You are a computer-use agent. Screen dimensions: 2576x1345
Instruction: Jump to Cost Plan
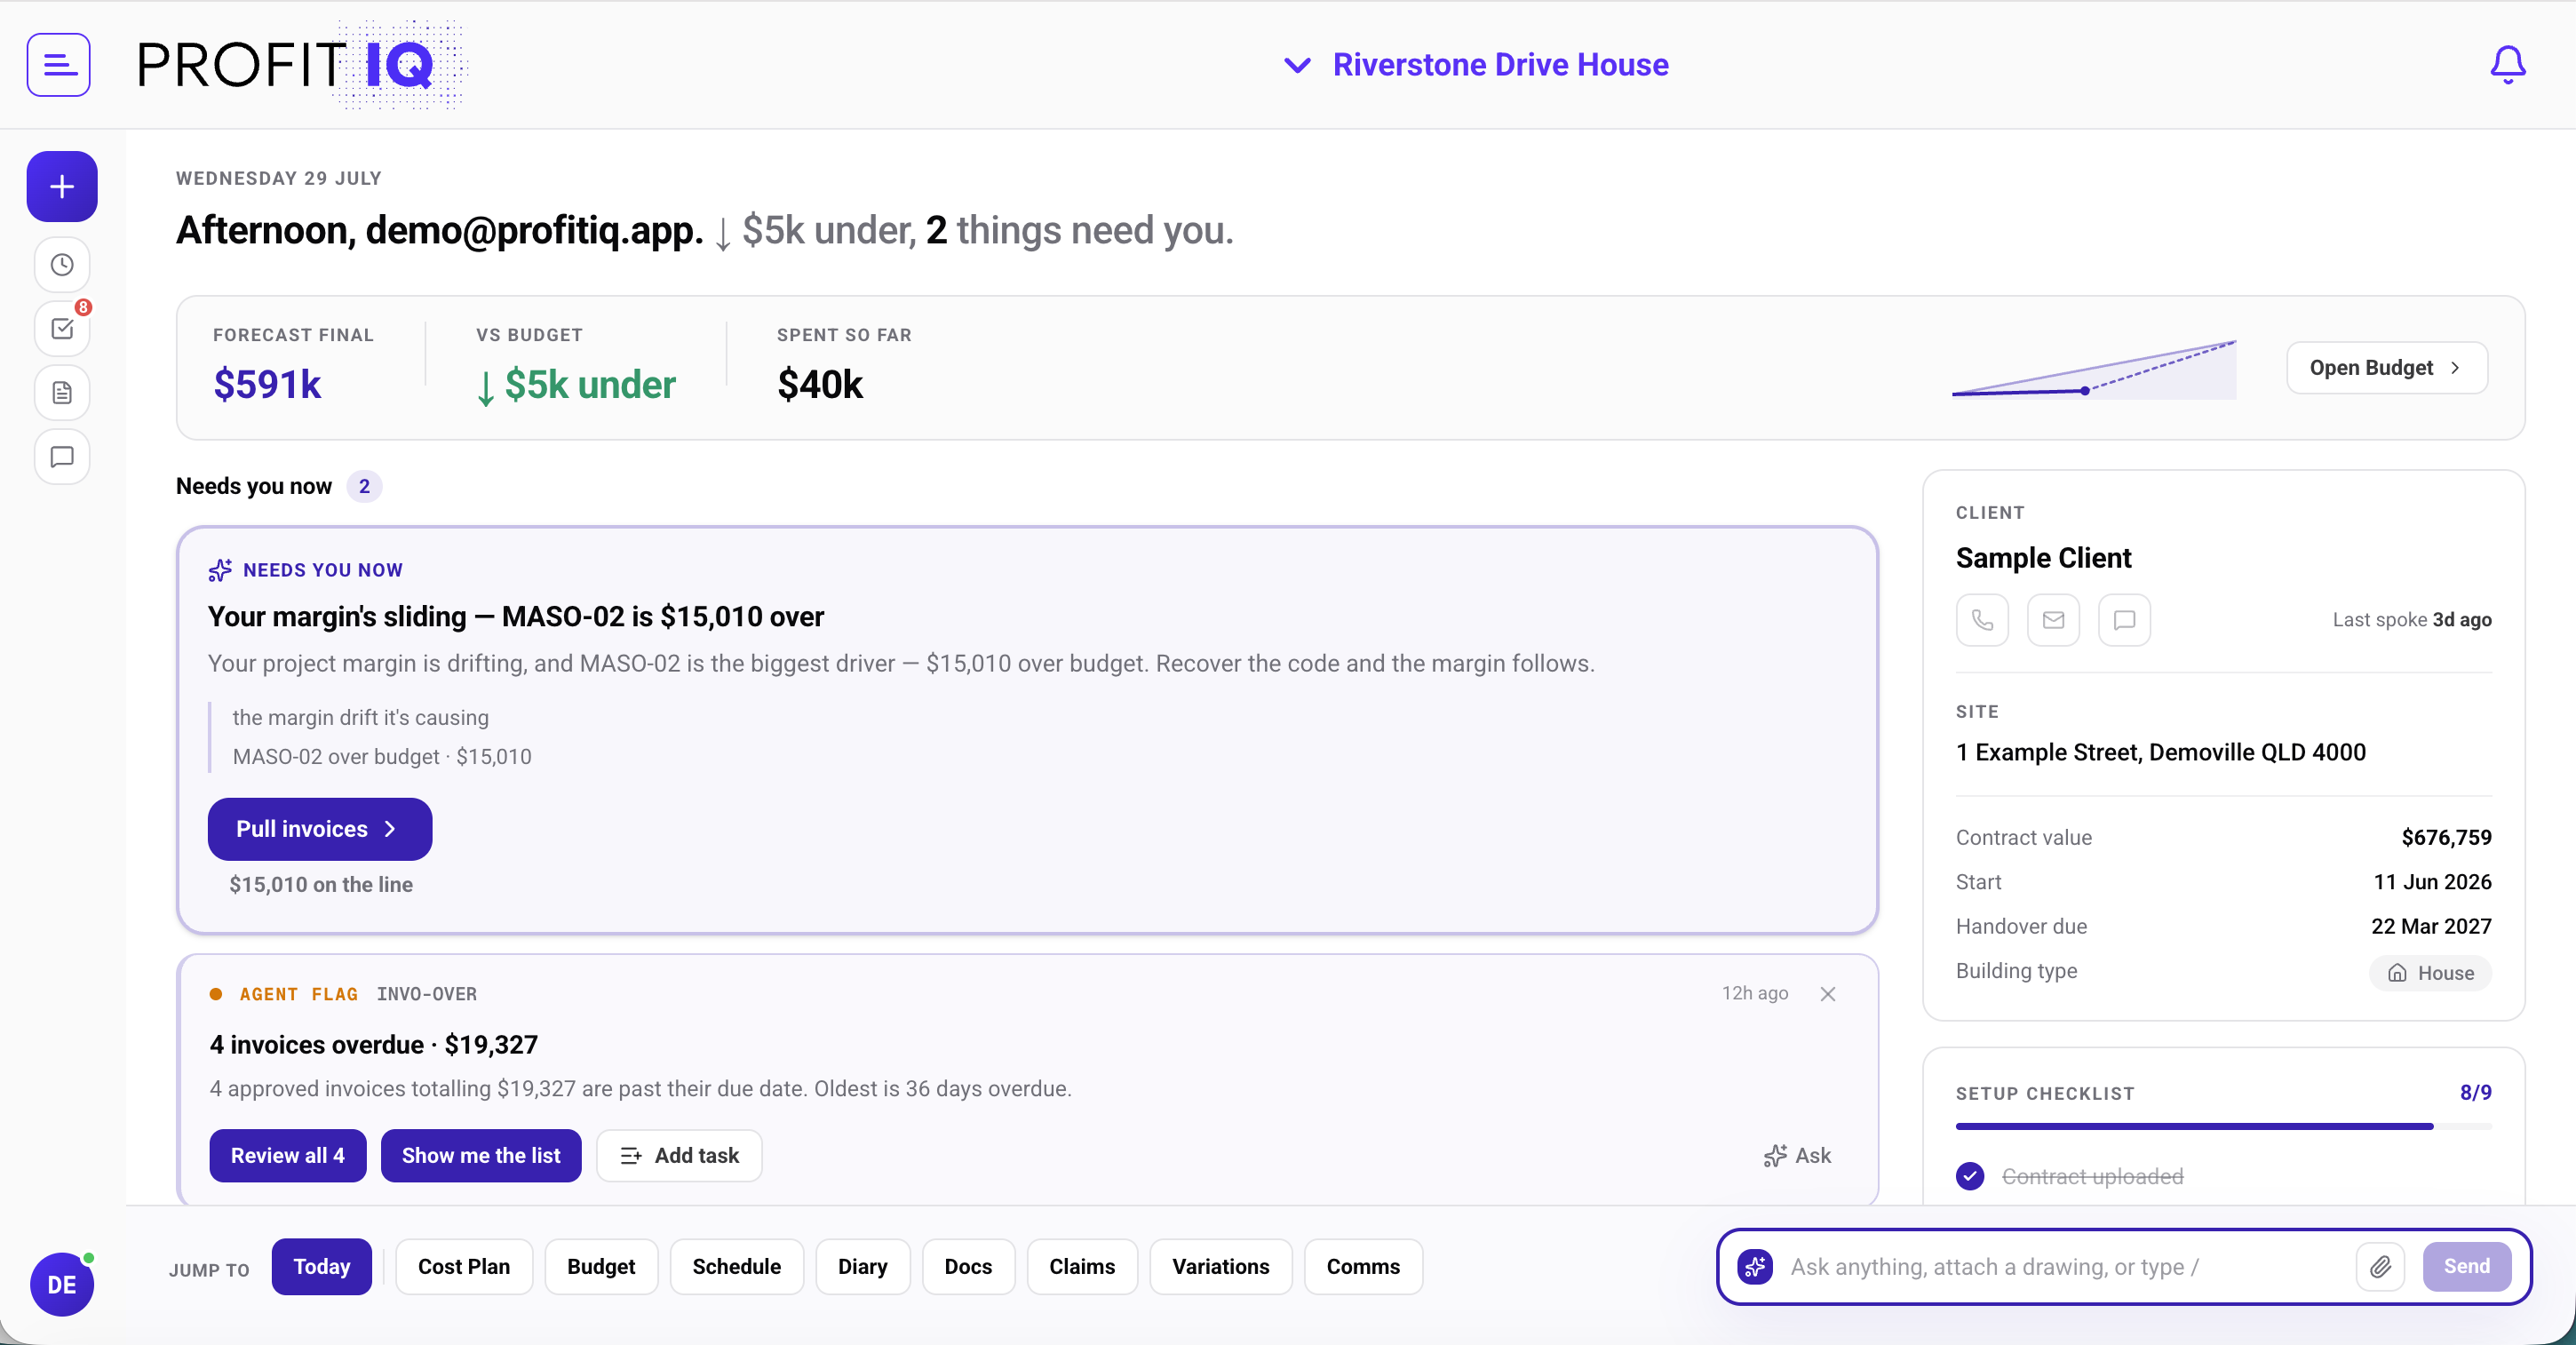pos(464,1267)
